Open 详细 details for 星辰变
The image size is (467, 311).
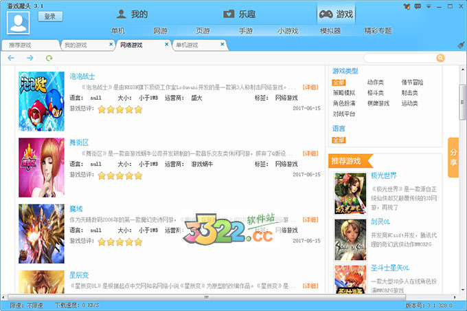[310, 286]
